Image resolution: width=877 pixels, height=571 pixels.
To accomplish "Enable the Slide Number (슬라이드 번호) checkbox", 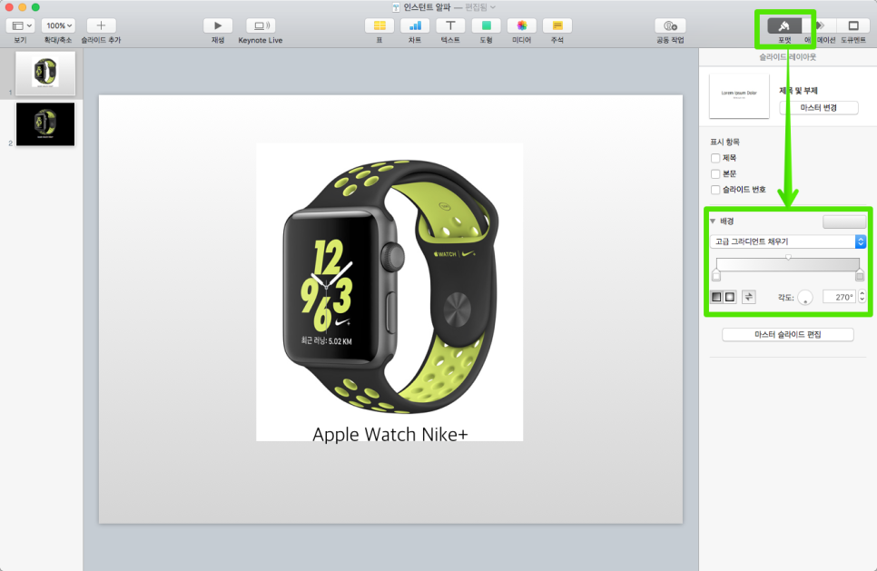I will tap(715, 190).
